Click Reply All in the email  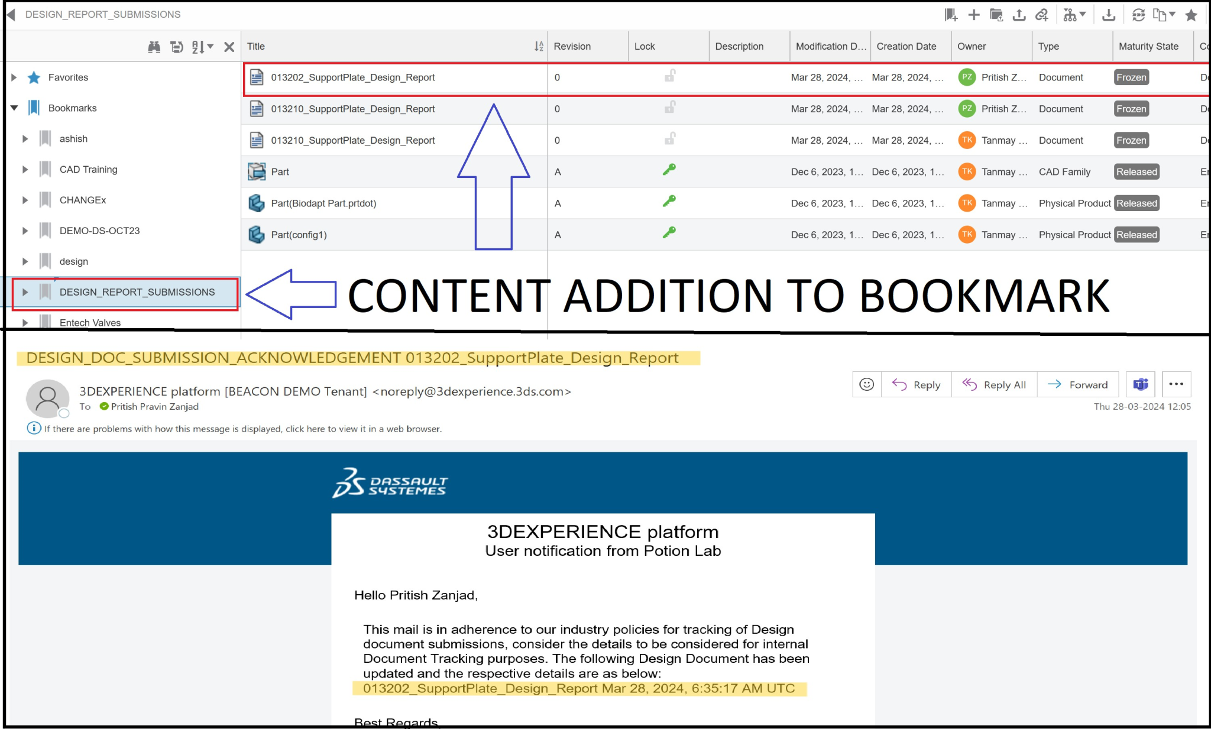[x=995, y=384]
